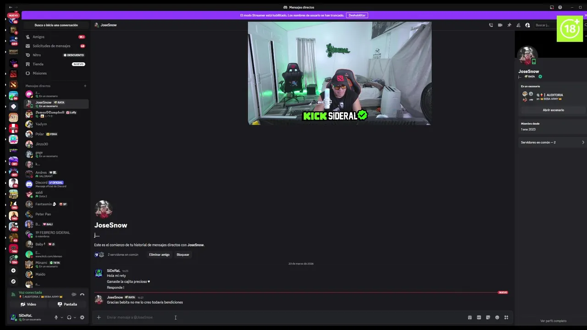Open server with 444 notification badge
The height and width of the screenshot is (330, 587).
13,41
